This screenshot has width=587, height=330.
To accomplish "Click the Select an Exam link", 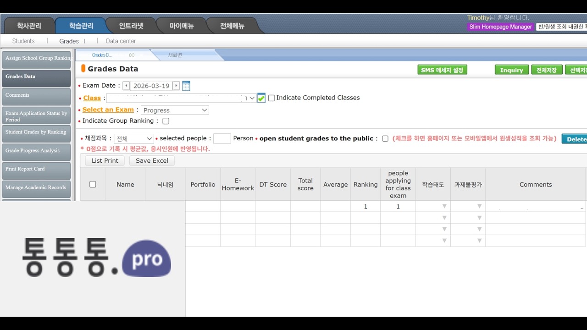I will (108, 110).
